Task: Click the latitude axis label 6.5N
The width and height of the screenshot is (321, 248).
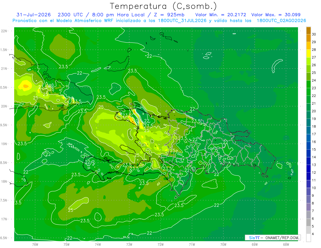Action: tap(4, 238)
